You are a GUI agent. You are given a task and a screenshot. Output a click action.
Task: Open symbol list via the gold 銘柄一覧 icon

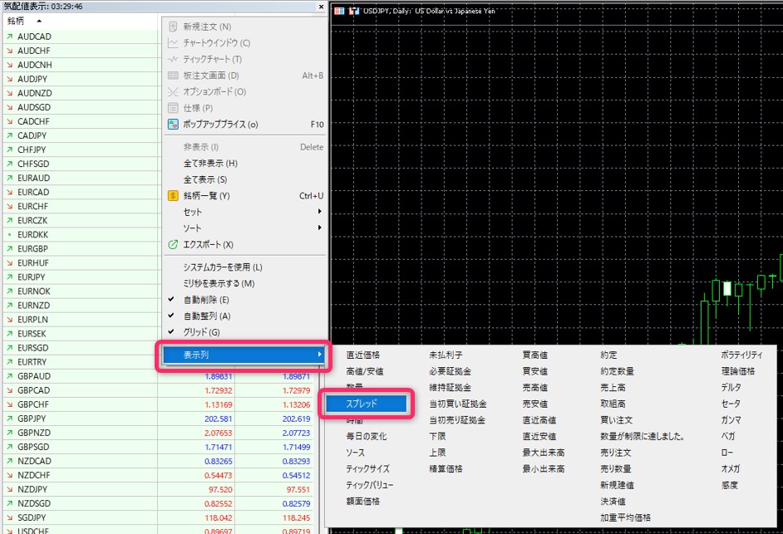click(x=173, y=196)
